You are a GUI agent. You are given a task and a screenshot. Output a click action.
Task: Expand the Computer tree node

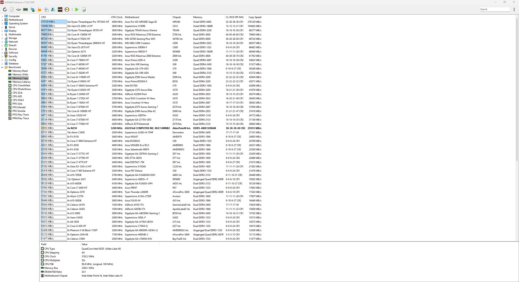pyautogui.click(x=2, y=16)
